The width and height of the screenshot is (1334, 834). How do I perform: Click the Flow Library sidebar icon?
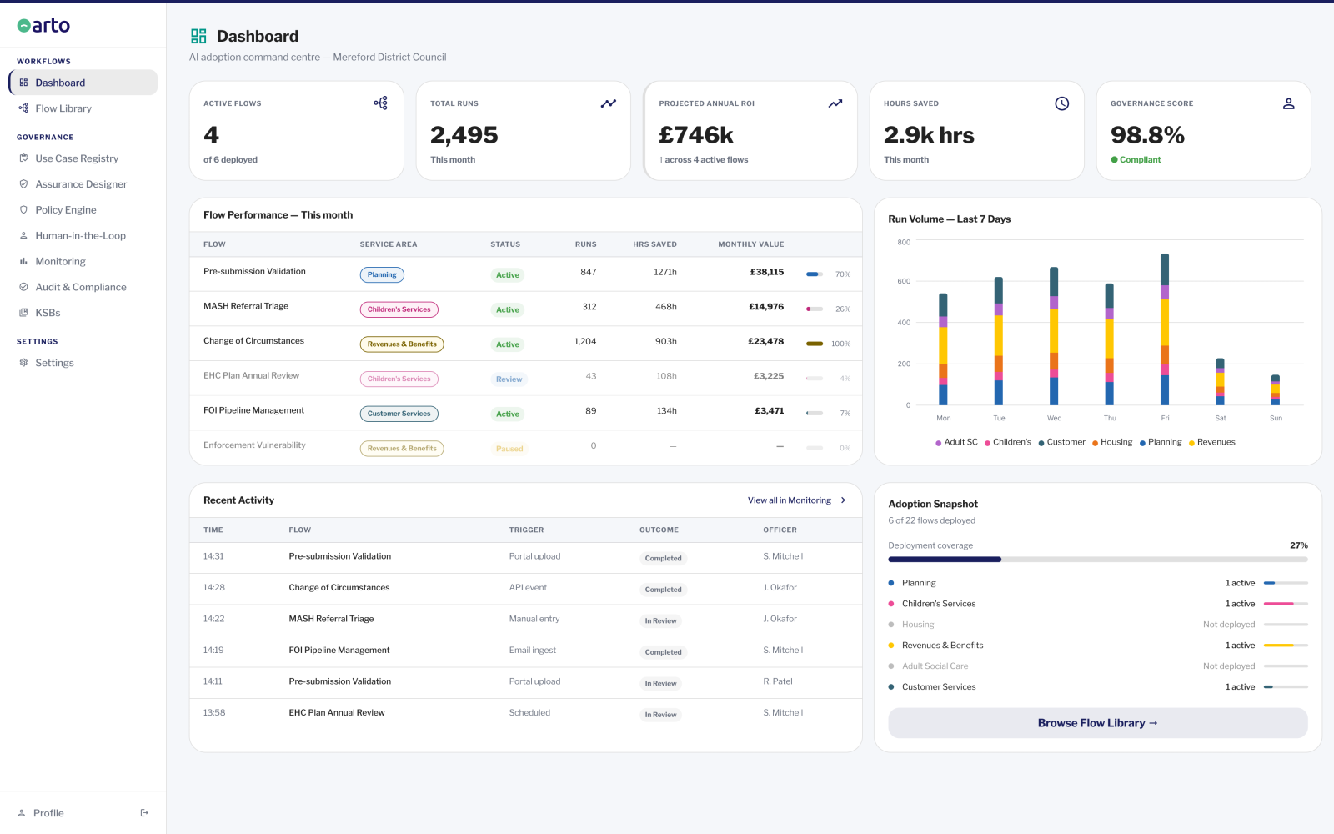click(x=23, y=108)
